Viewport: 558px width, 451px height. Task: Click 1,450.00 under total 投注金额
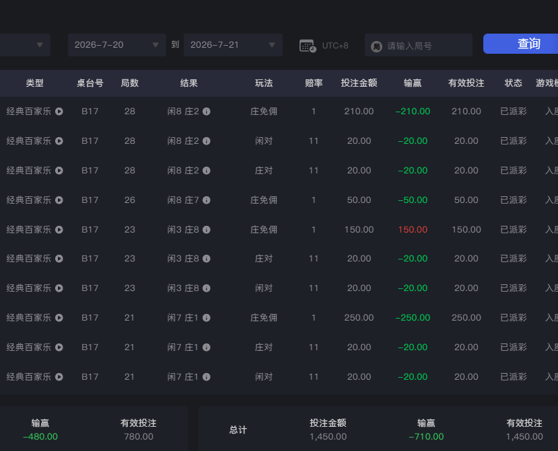pyautogui.click(x=328, y=436)
